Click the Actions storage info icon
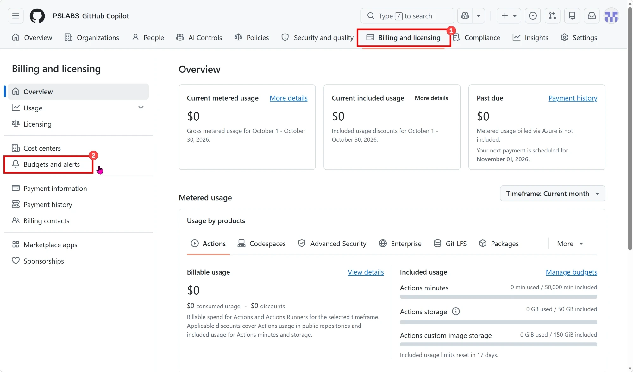The height and width of the screenshot is (372, 633). 456,312
